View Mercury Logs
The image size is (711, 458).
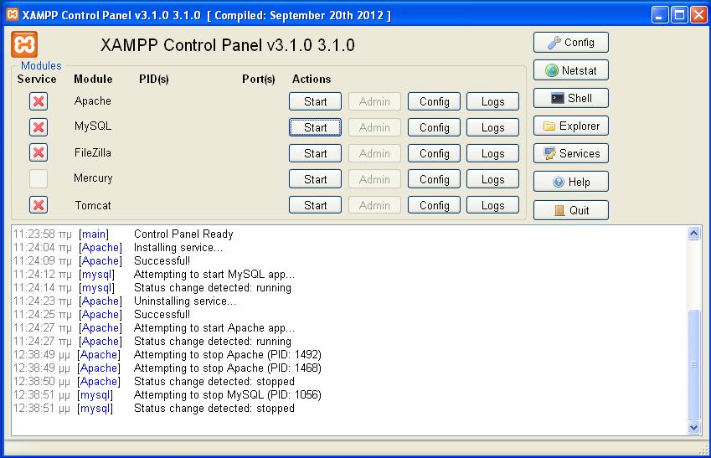pos(493,179)
